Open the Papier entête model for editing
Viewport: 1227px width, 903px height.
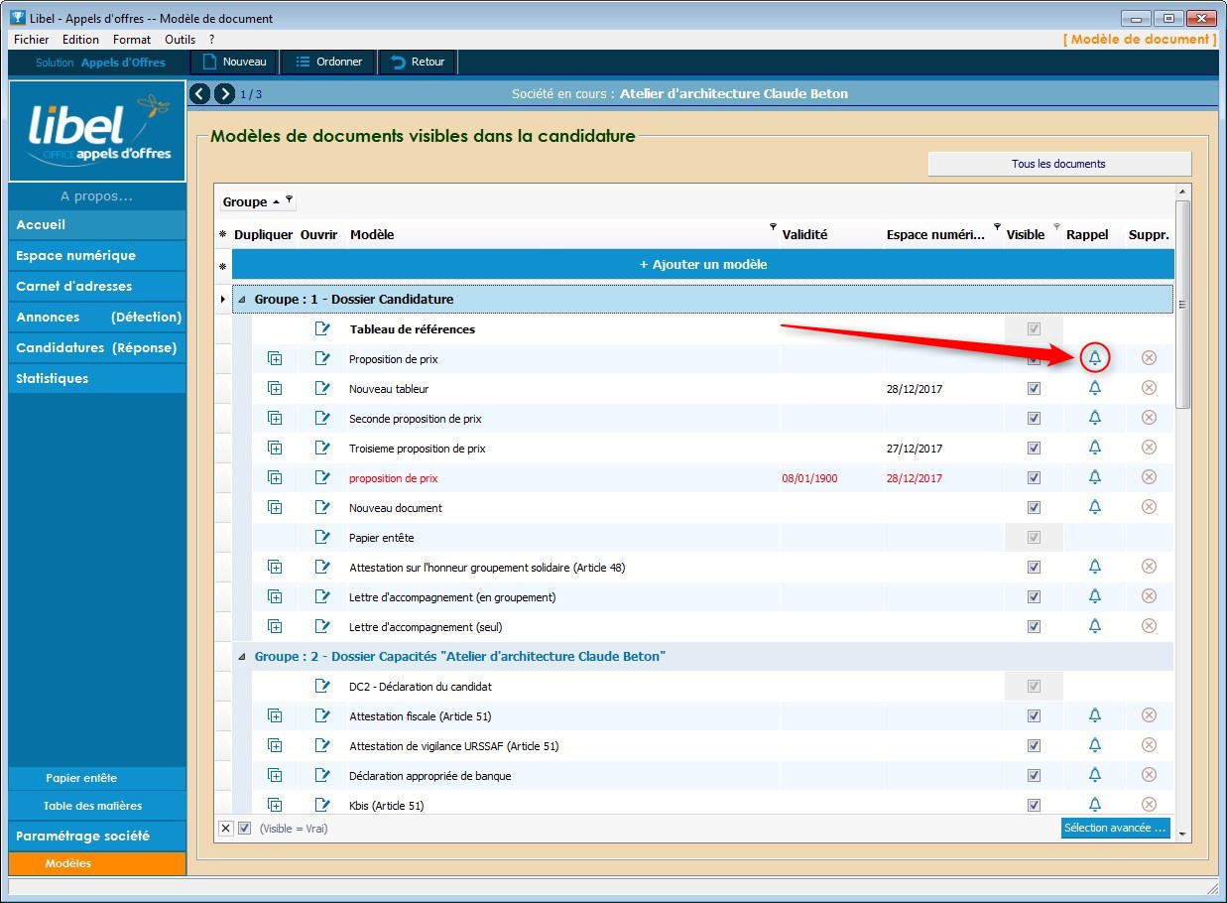(321, 537)
